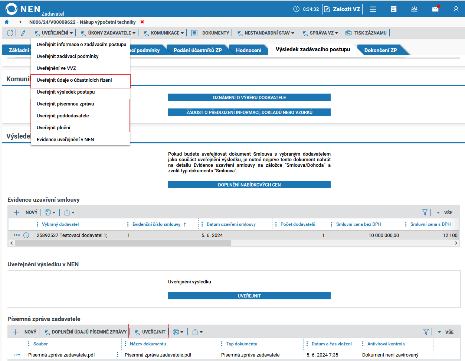The image size is (465, 361).
Task: Click filter icon in Evidence uzavření smlouvy
Action: point(425,212)
